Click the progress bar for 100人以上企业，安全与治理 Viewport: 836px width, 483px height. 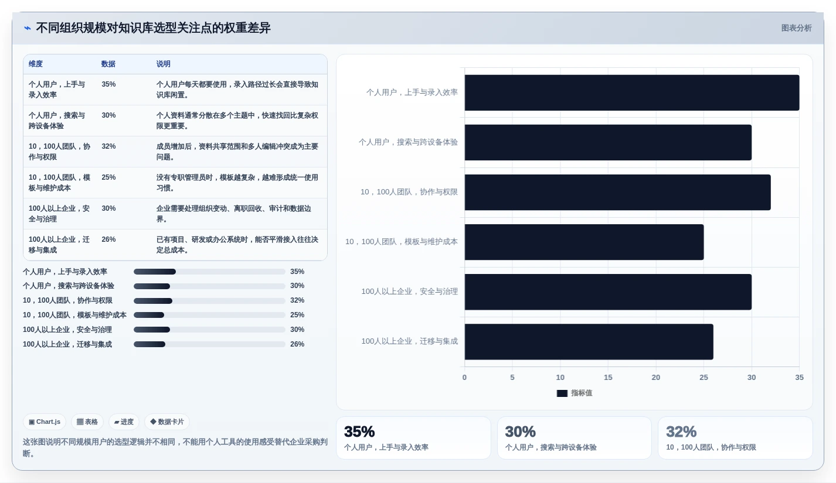(209, 330)
